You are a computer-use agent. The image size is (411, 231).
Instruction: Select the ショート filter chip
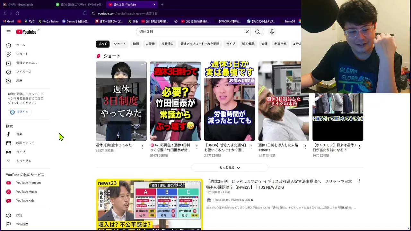pyautogui.click(x=120, y=44)
